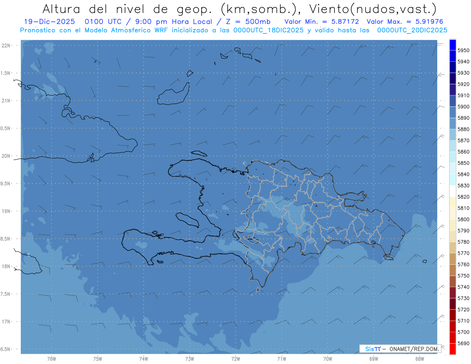
Task: Click the '76W' longitude axis label
Action: [x=51, y=359]
